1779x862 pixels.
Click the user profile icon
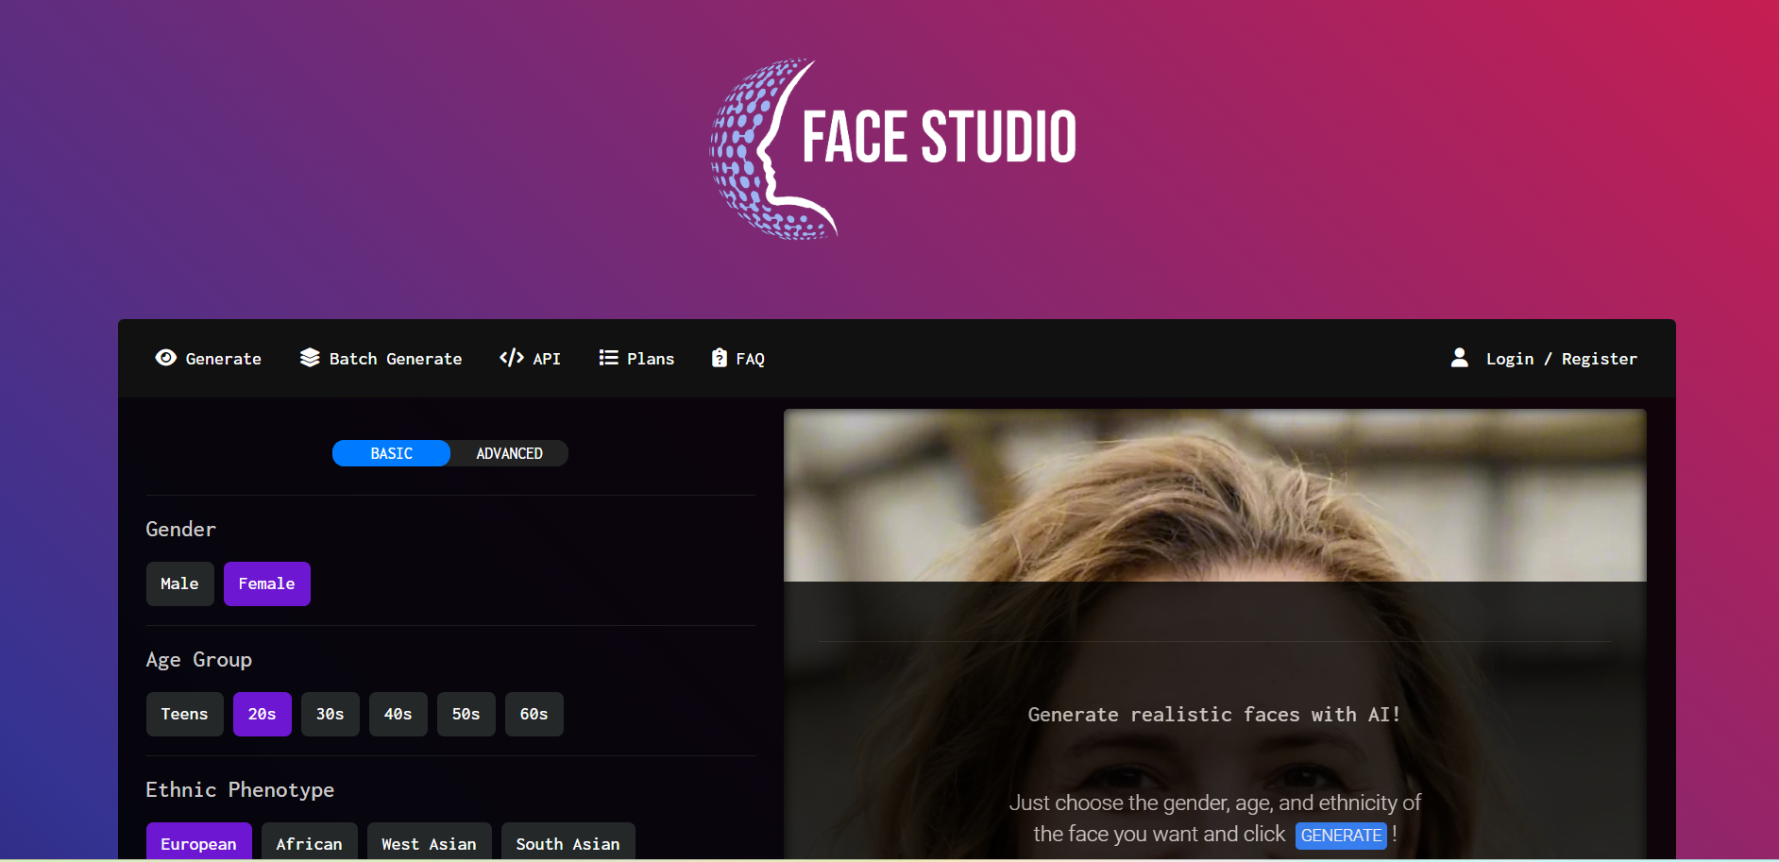[x=1459, y=358]
